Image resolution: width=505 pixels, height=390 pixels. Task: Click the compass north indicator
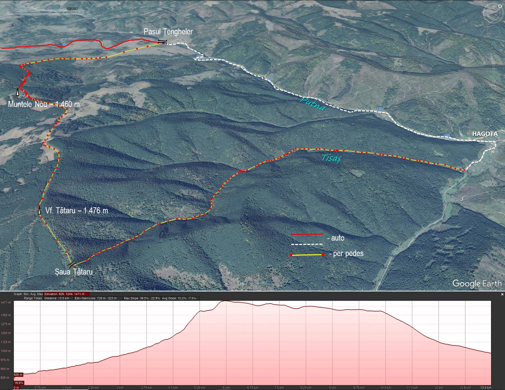pos(499,6)
